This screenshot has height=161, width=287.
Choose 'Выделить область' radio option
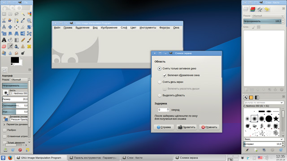[160, 95]
